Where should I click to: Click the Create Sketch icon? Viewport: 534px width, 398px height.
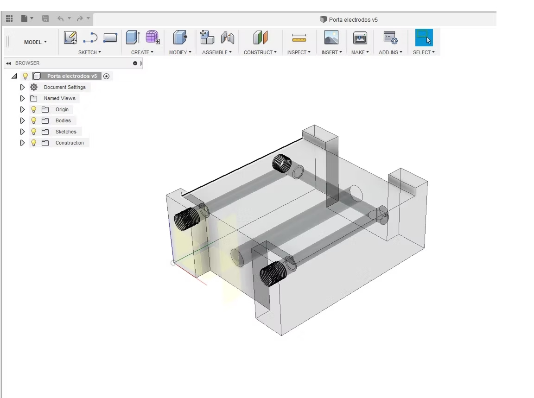[x=70, y=38]
